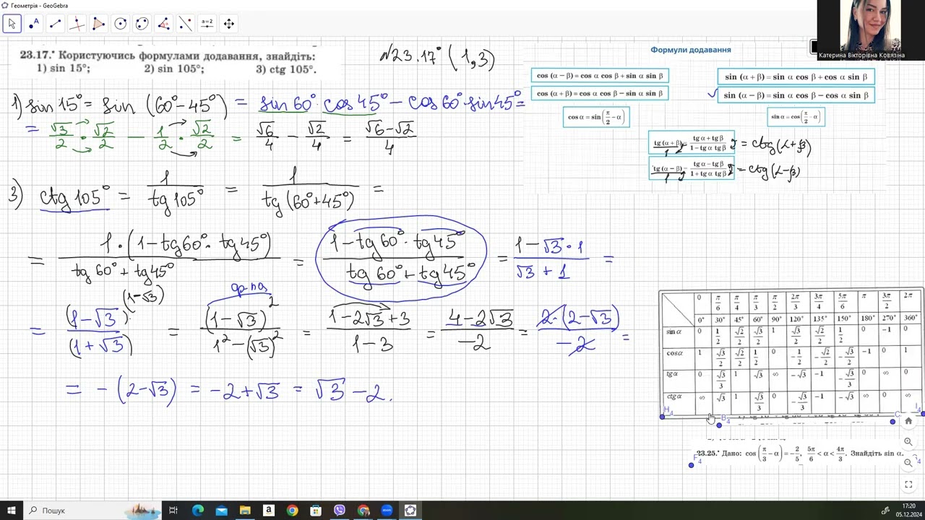The height and width of the screenshot is (520, 925).
Task: Select point H4 at table corner
Action: click(663, 417)
